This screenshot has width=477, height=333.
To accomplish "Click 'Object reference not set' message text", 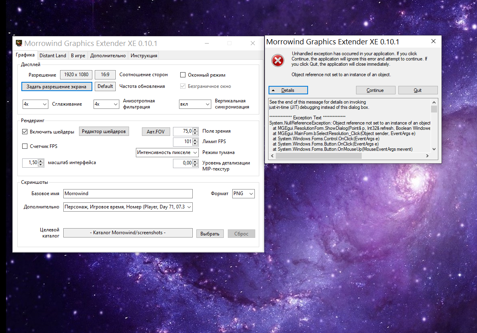I will (x=341, y=75).
